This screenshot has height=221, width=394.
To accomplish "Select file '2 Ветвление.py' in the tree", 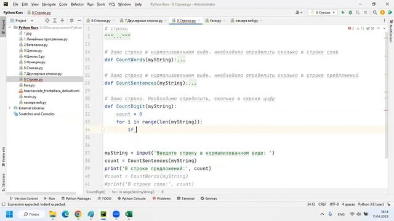I will click(36, 45).
